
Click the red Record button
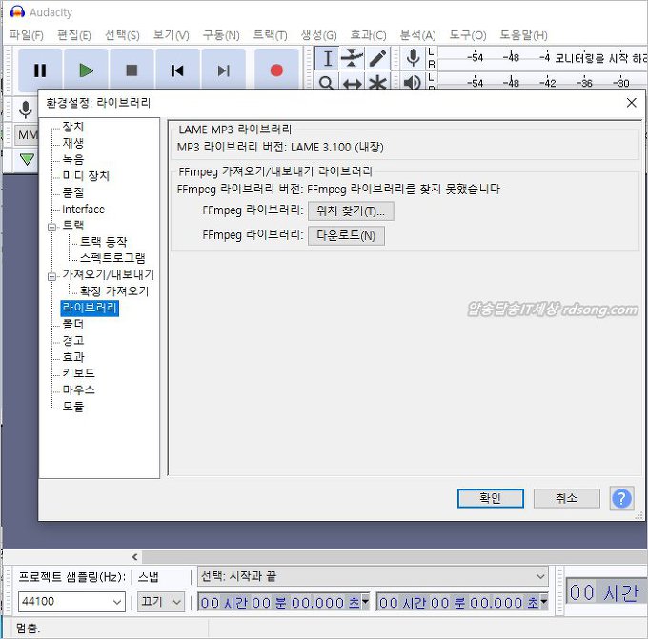coord(276,70)
